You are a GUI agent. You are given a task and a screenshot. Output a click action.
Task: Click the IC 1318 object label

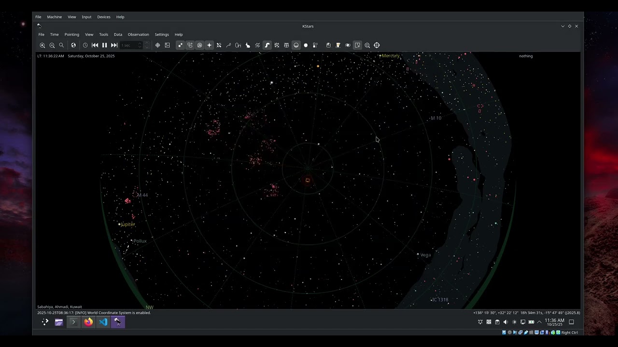pyautogui.click(x=440, y=300)
